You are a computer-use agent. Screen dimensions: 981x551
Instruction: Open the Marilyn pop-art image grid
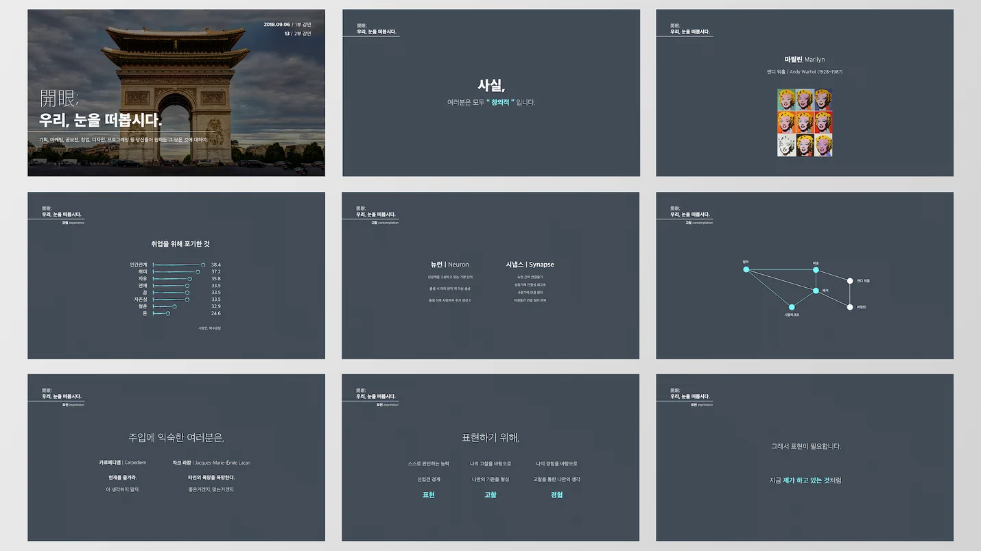(x=805, y=123)
